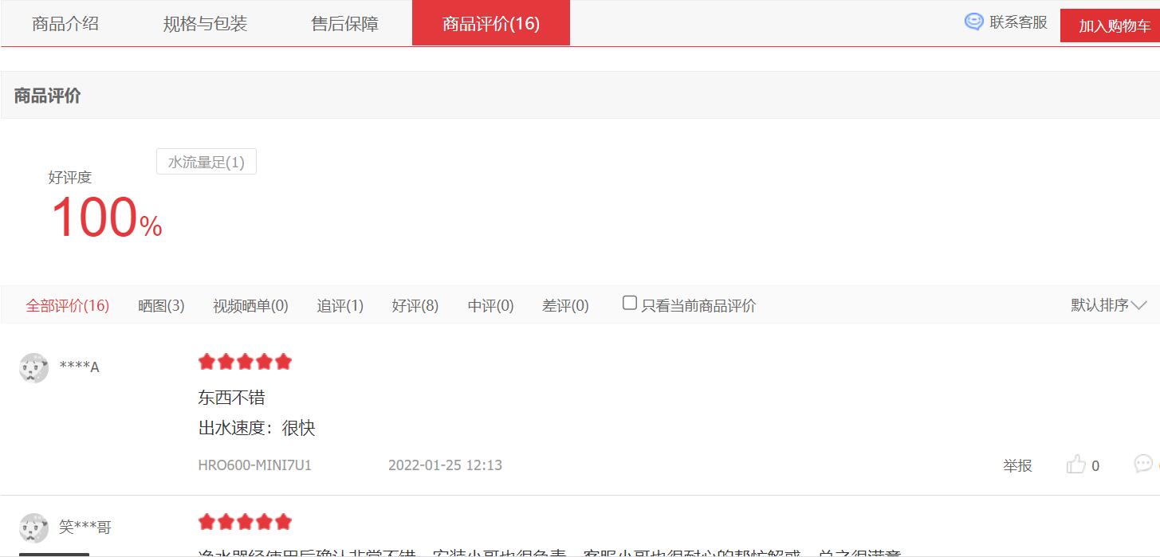Click avatar of user 笑***哥

(x=33, y=528)
